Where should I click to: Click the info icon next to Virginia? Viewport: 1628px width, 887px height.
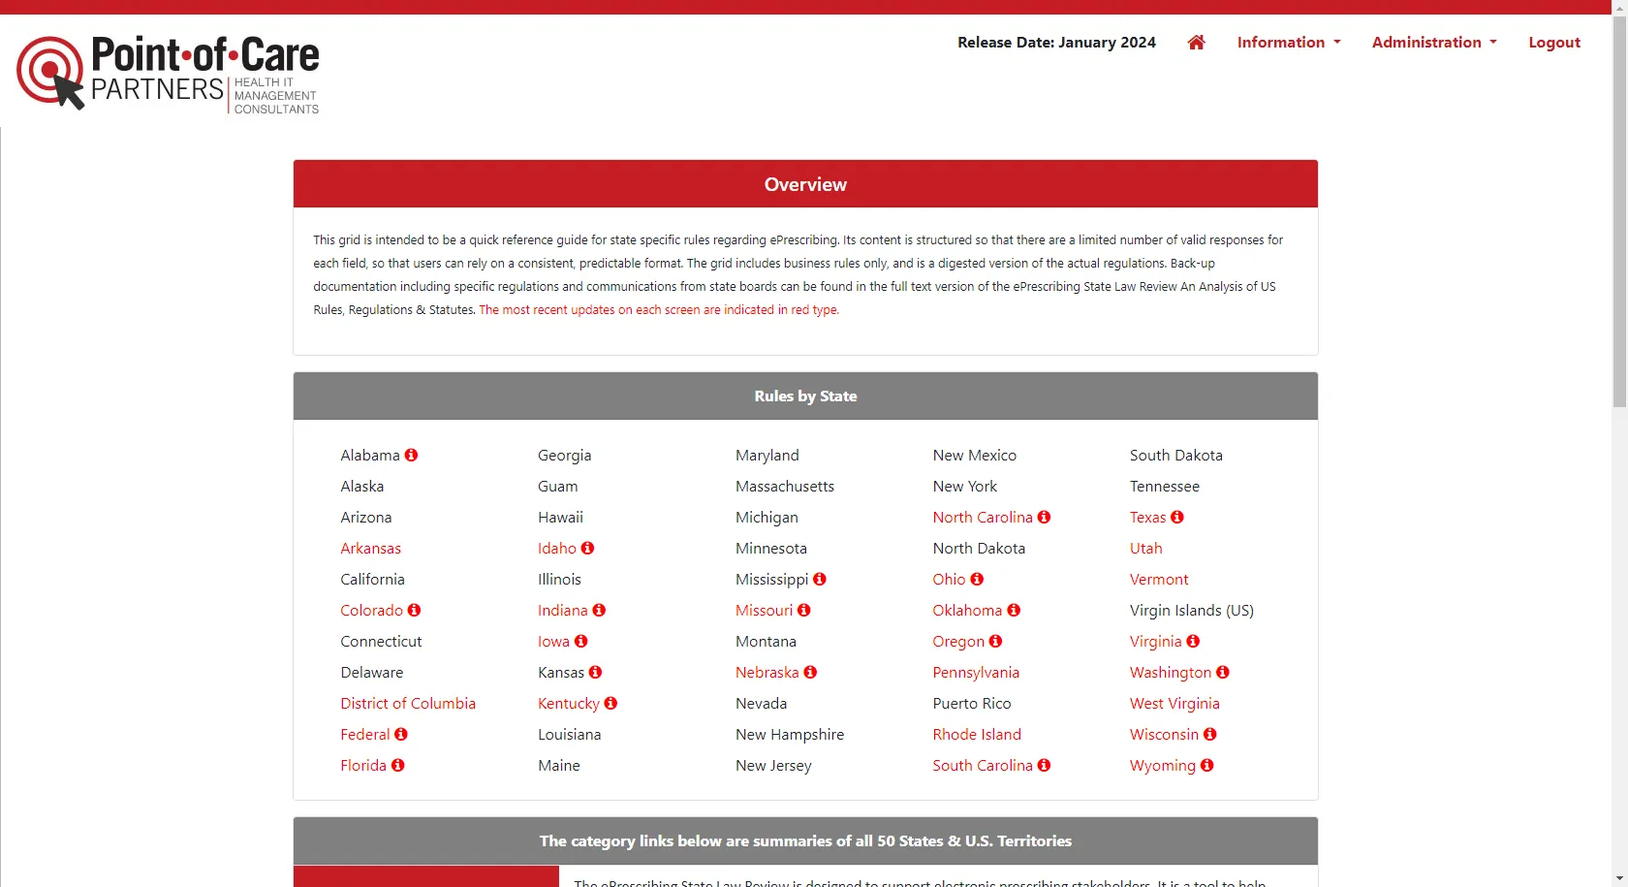(x=1193, y=641)
